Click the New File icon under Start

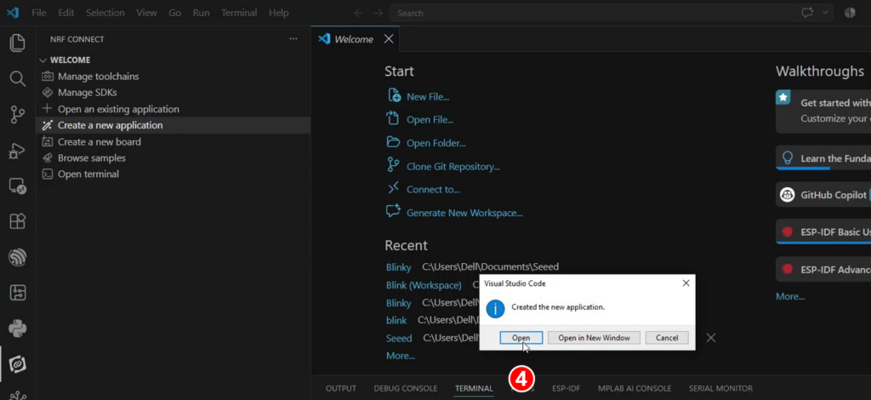coord(394,95)
